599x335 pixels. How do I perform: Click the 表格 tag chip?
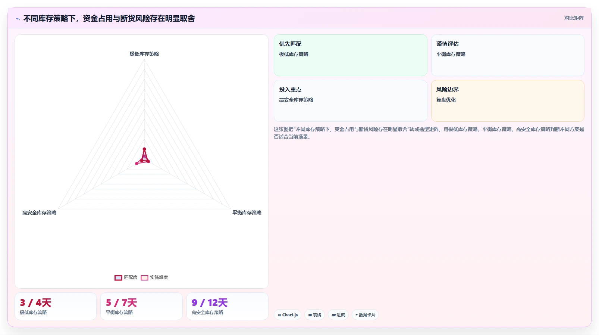[315, 315]
